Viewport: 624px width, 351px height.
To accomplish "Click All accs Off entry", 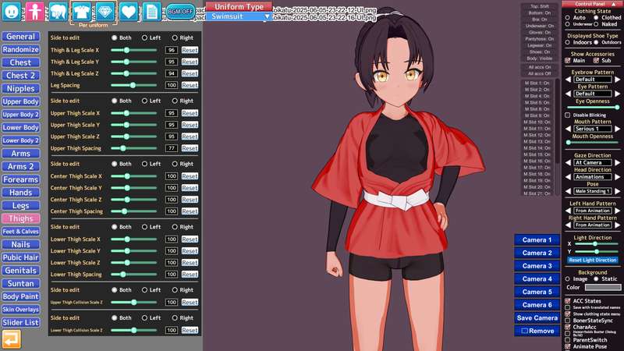I will coord(539,73).
